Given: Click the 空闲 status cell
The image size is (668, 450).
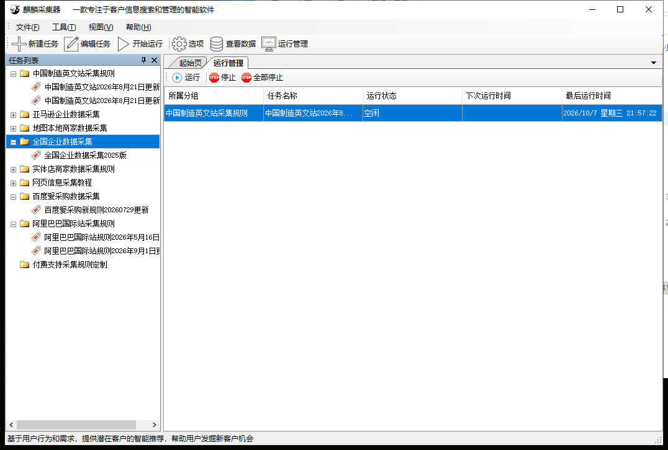Looking at the screenshot, I should click(412, 113).
